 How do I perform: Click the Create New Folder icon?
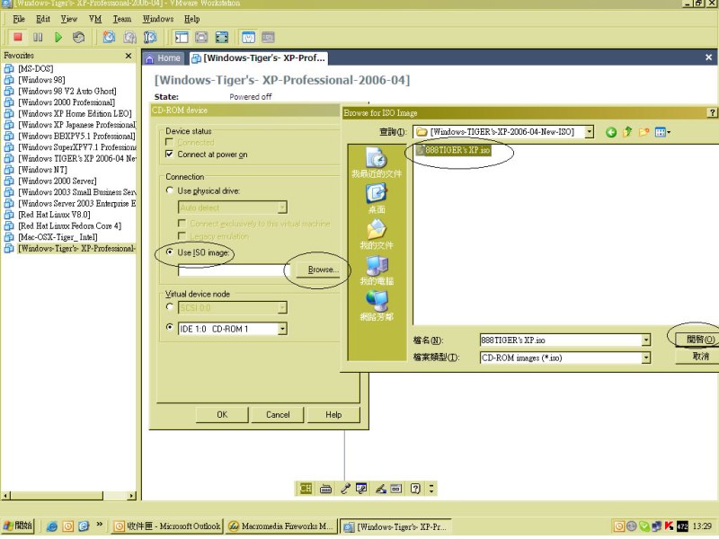pyautogui.click(x=644, y=132)
